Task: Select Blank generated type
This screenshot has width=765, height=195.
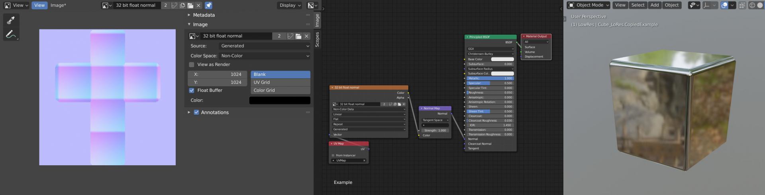Action: 280,74
